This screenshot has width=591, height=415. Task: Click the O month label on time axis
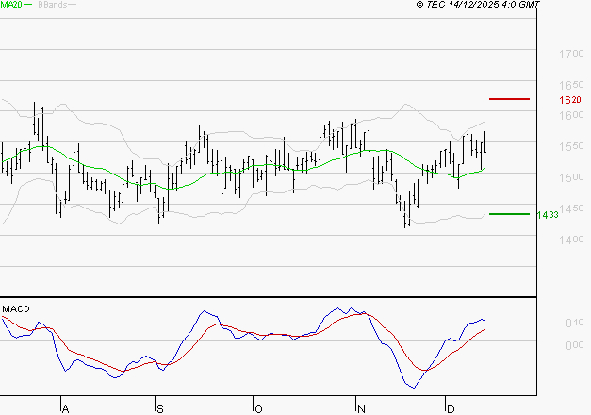[x=258, y=409]
